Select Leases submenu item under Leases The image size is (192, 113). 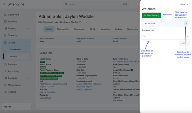point(14,56)
